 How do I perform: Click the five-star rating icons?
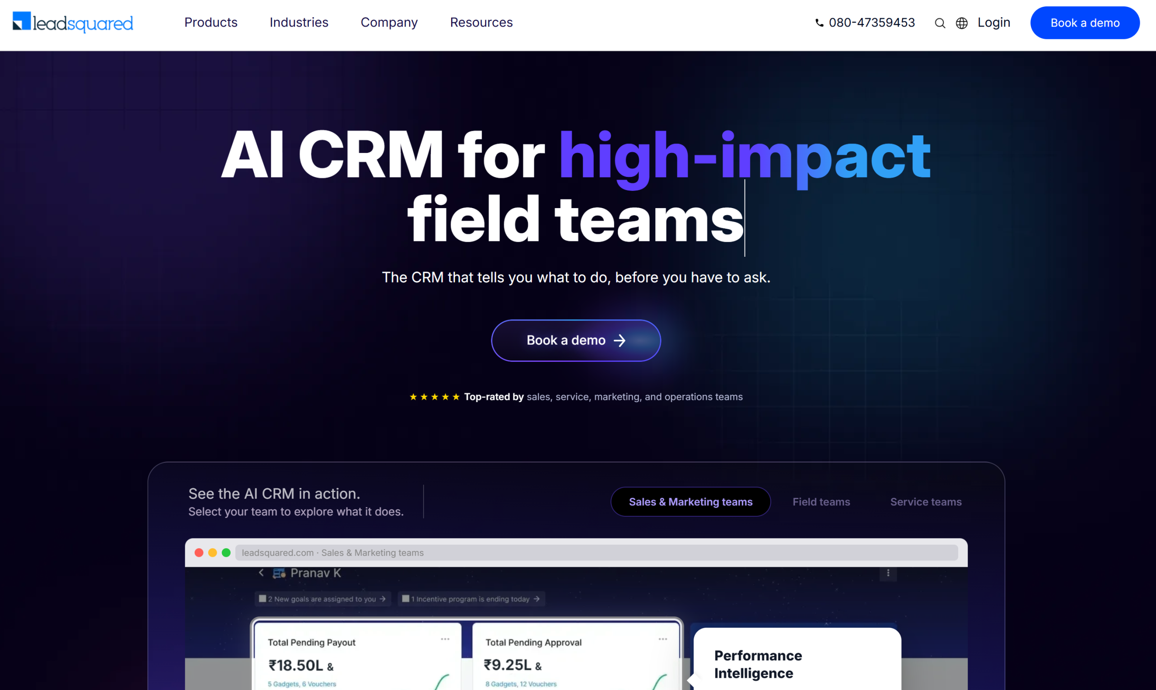pyautogui.click(x=434, y=397)
